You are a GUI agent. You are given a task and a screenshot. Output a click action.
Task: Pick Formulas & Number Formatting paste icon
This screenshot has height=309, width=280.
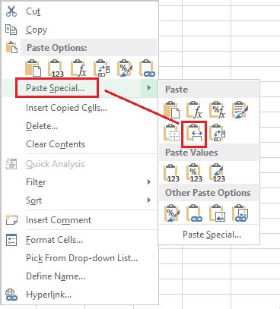pyautogui.click(x=218, y=111)
